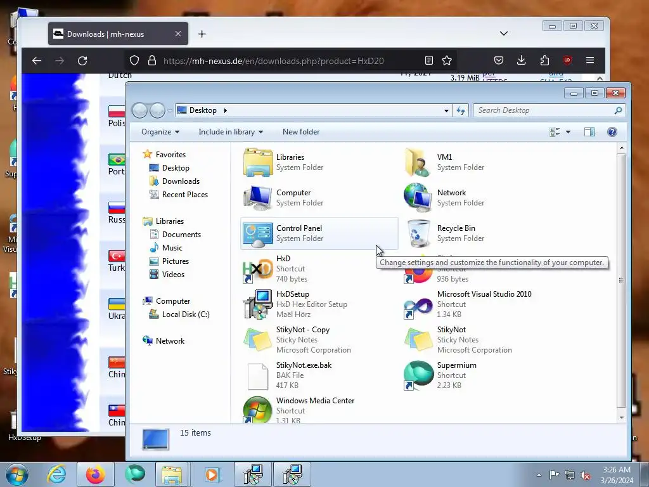Open Firefox hamburger application menu
Screen dimensions: 649x487
coord(590,60)
